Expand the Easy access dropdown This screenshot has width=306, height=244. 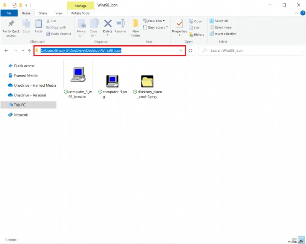tap(155, 27)
